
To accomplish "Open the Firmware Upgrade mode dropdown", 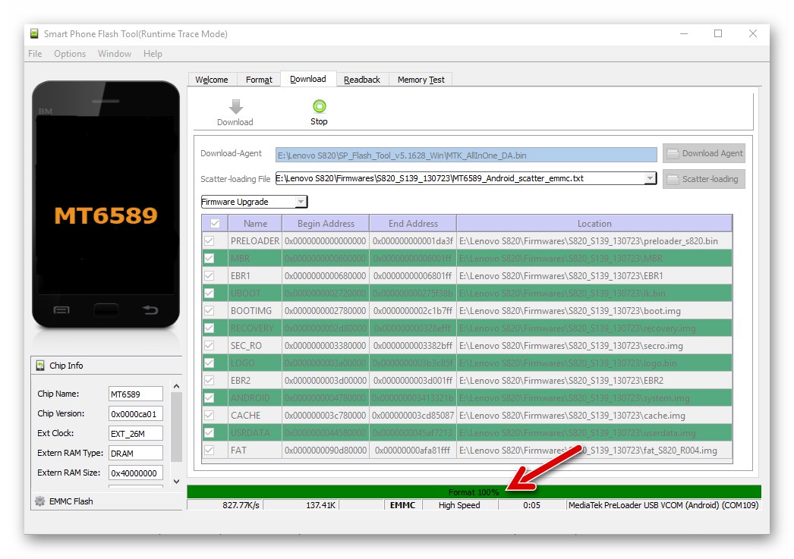I will pos(302,201).
